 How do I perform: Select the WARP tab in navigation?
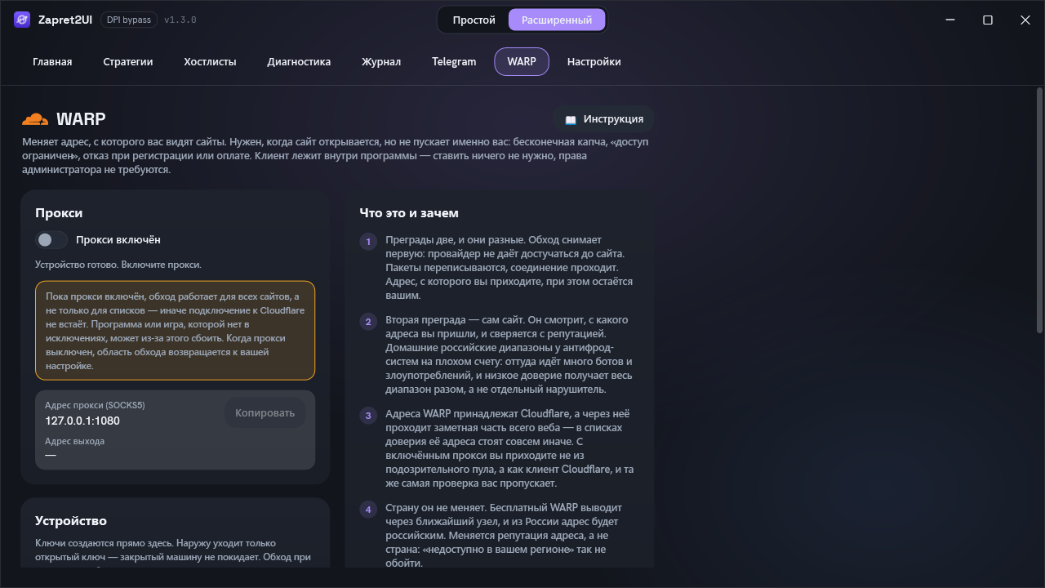522,61
